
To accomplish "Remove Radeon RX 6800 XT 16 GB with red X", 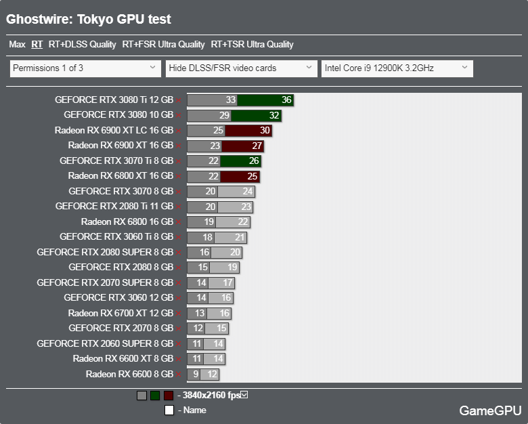I will (179, 176).
